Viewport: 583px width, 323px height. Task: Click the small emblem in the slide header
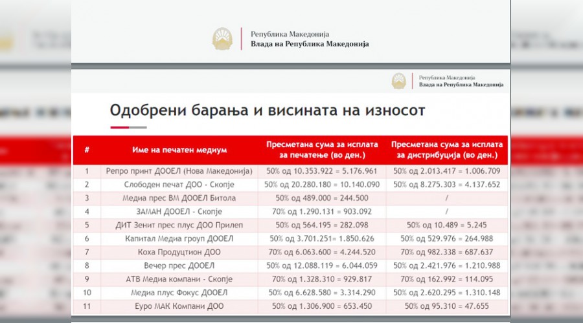tap(399, 81)
